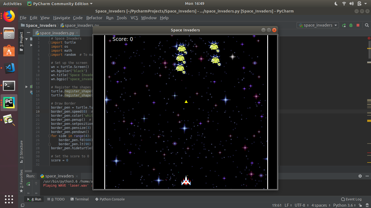Open Firefox from the dock

9,16
